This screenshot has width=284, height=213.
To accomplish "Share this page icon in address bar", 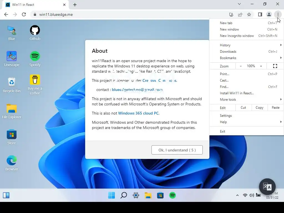I will click(240, 14).
